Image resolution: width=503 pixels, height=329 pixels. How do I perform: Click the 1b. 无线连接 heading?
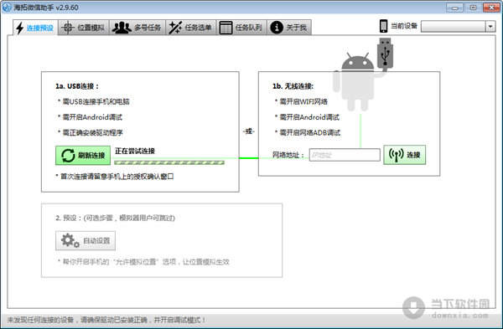[x=293, y=86]
